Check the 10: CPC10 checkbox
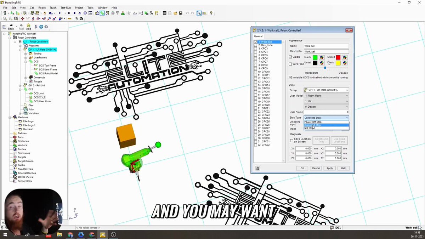Screen dimensions: 425x239 [x=256, y=72]
